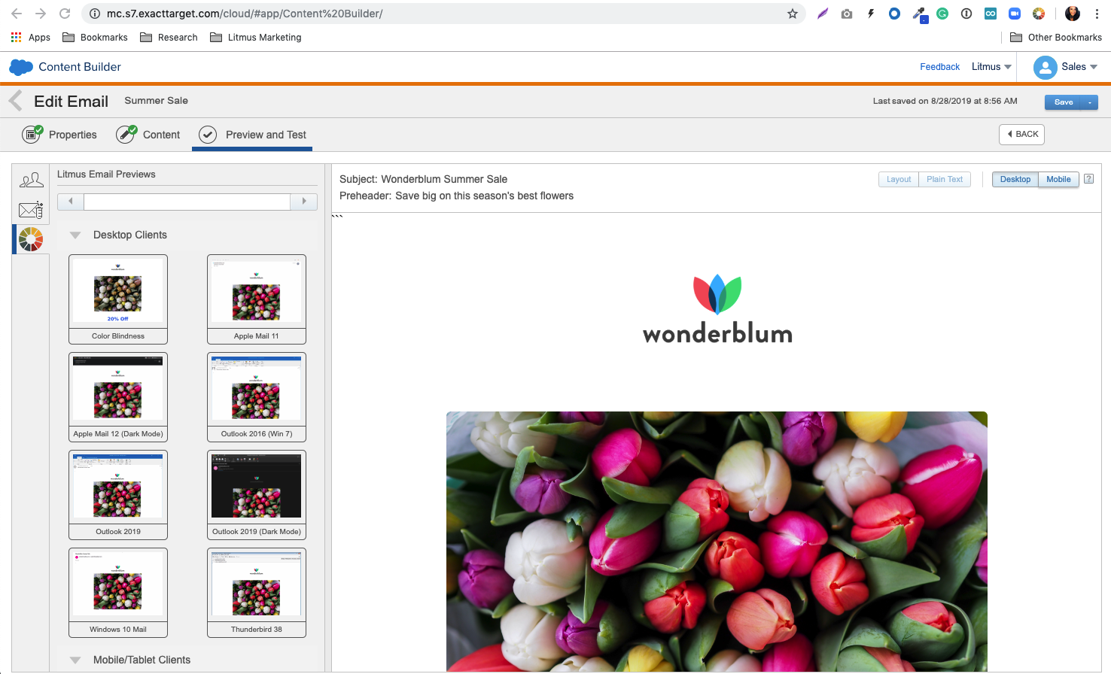Open the Litmus color wheel sidebar icon
The image size is (1111, 674).
[x=31, y=239]
